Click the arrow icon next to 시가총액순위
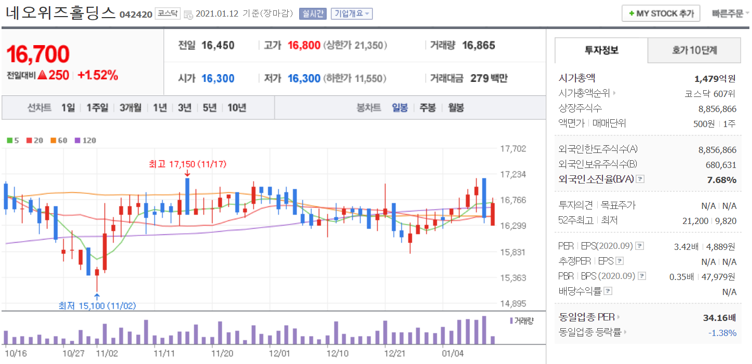752x364 pixels. click(x=615, y=93)
